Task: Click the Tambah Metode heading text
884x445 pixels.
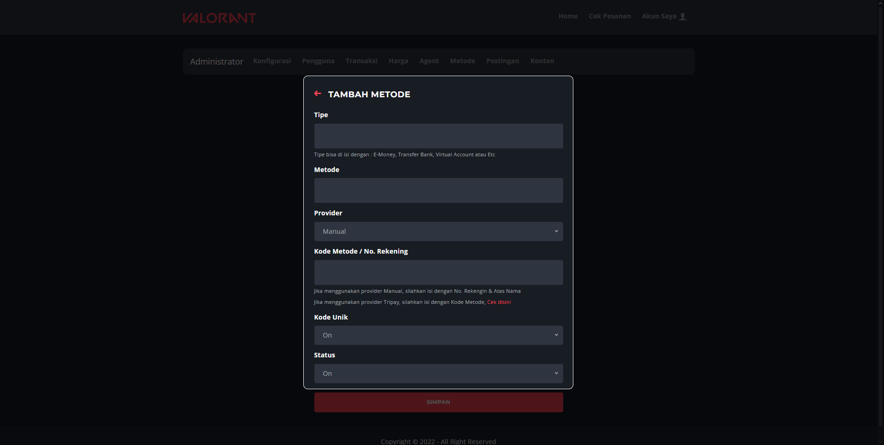Action: point(369,94)
